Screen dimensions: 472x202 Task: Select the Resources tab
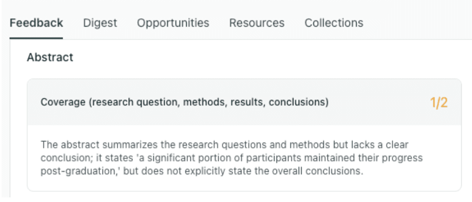257,23
